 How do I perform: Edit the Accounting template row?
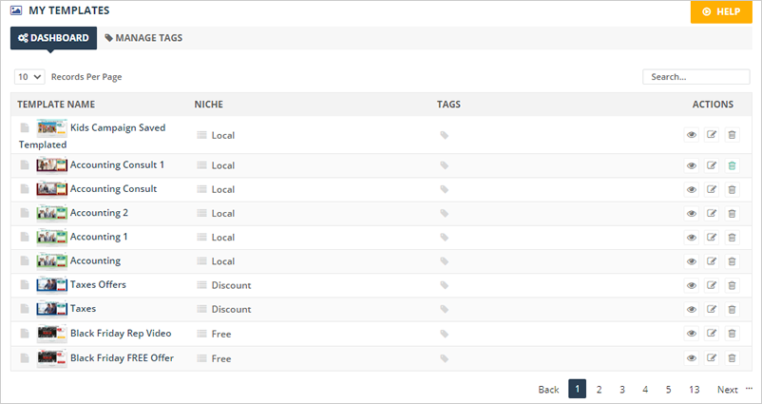(x=712, y=261)
